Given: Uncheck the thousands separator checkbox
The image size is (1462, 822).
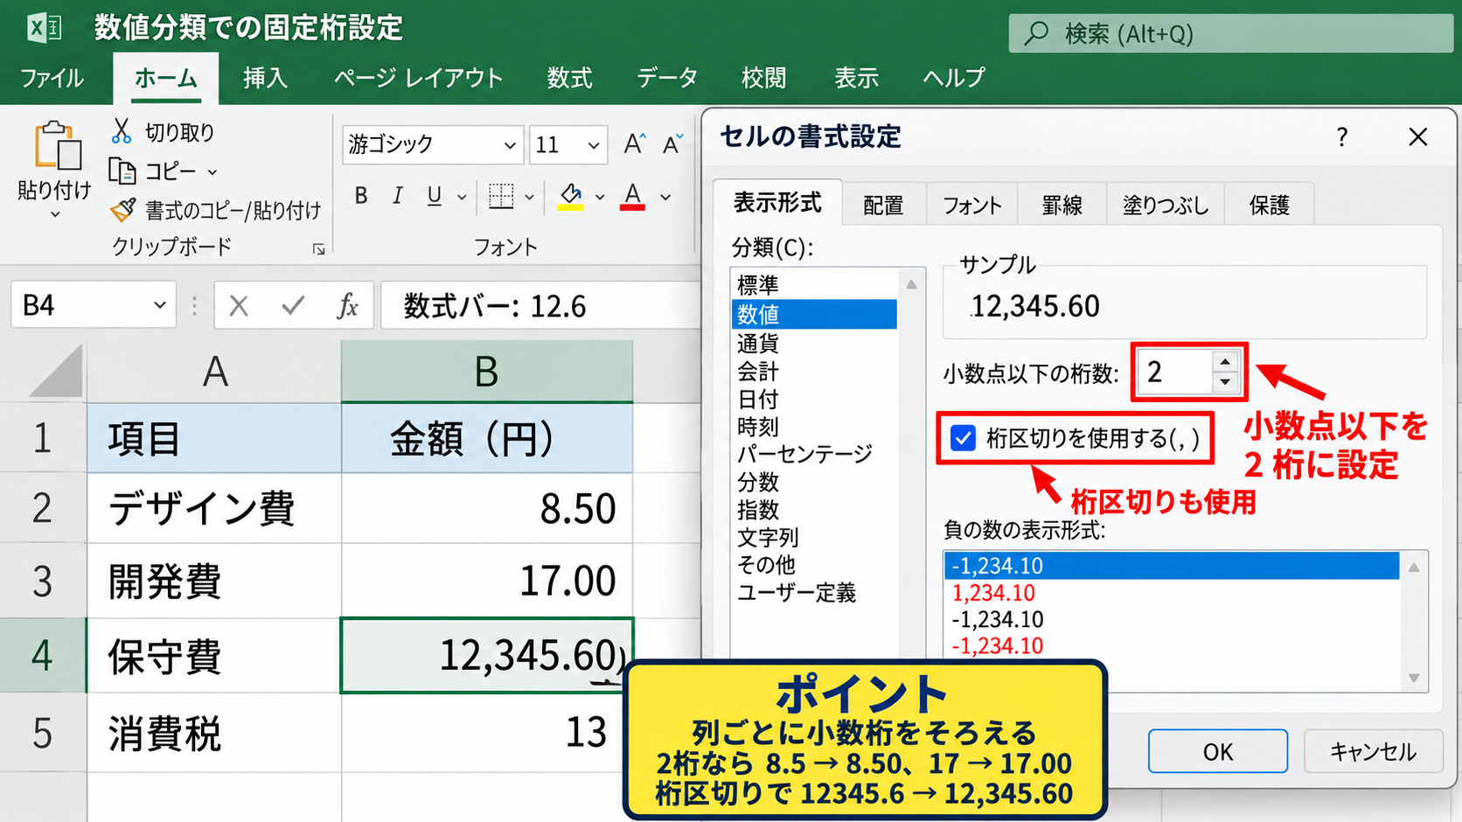Looking at the screenshot, I should coord(963,437).
